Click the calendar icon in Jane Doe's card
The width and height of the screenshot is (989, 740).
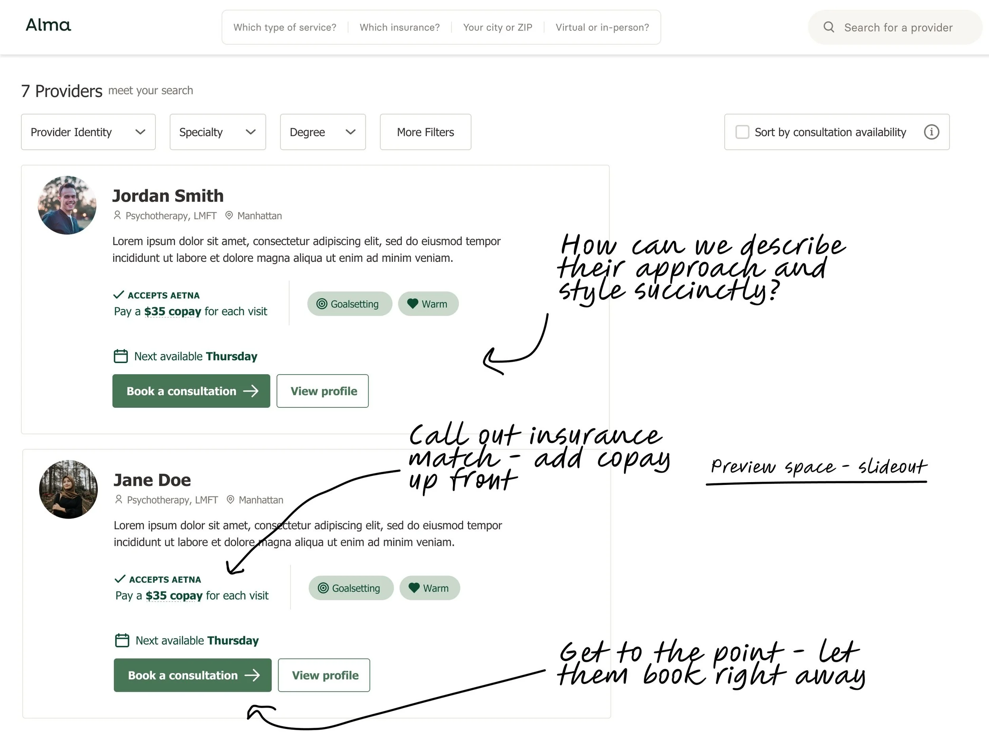tap(122, 640)
